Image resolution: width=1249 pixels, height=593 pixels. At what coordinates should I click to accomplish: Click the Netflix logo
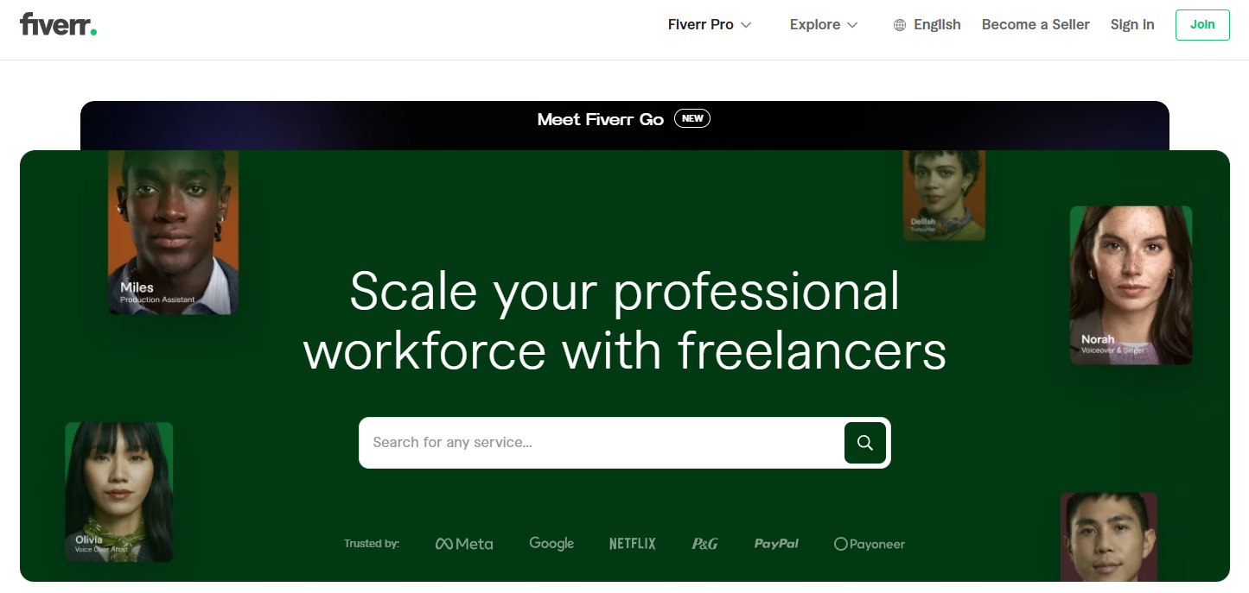coord(633,544)
